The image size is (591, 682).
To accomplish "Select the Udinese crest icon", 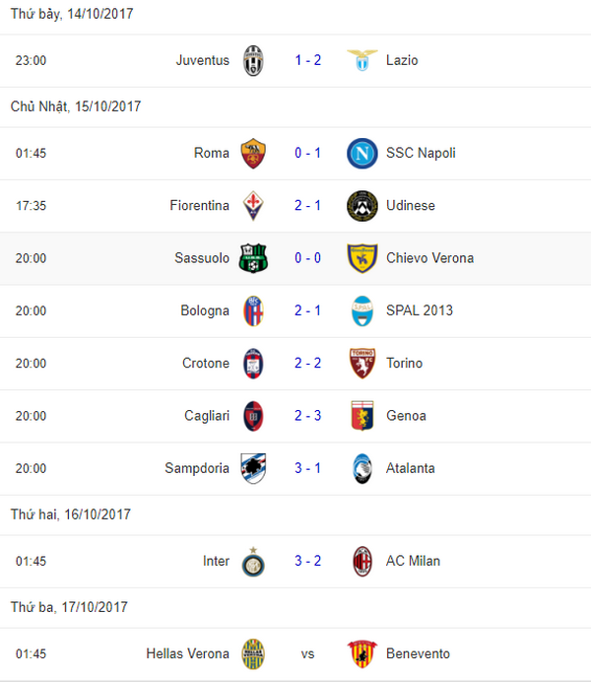I will (362, 206).
